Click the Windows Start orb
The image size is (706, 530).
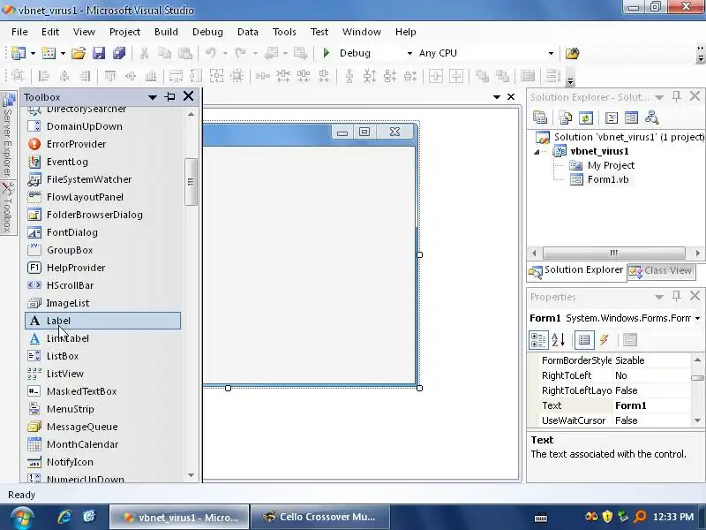tap(21, 519)
